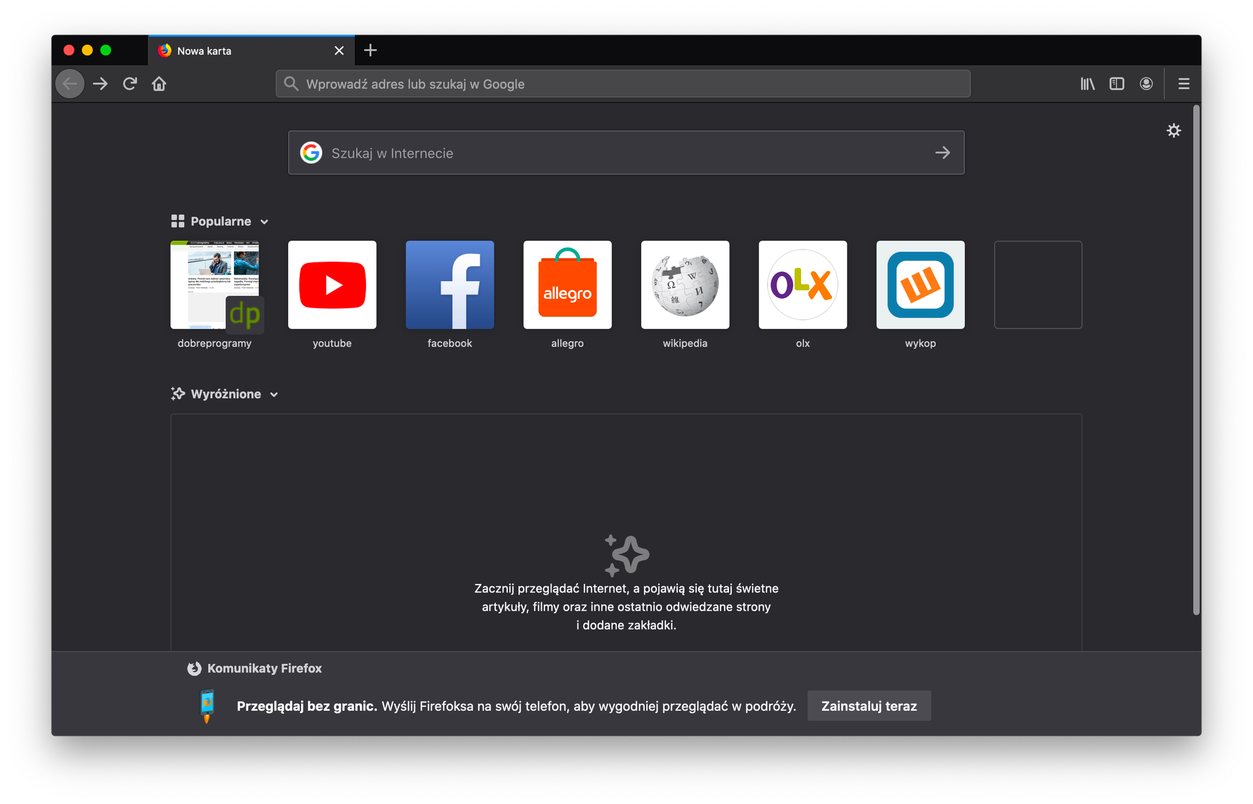The image size is (1253, 804).
Task: Collapse the Wyróżnione section
Action: coord(274,394)
